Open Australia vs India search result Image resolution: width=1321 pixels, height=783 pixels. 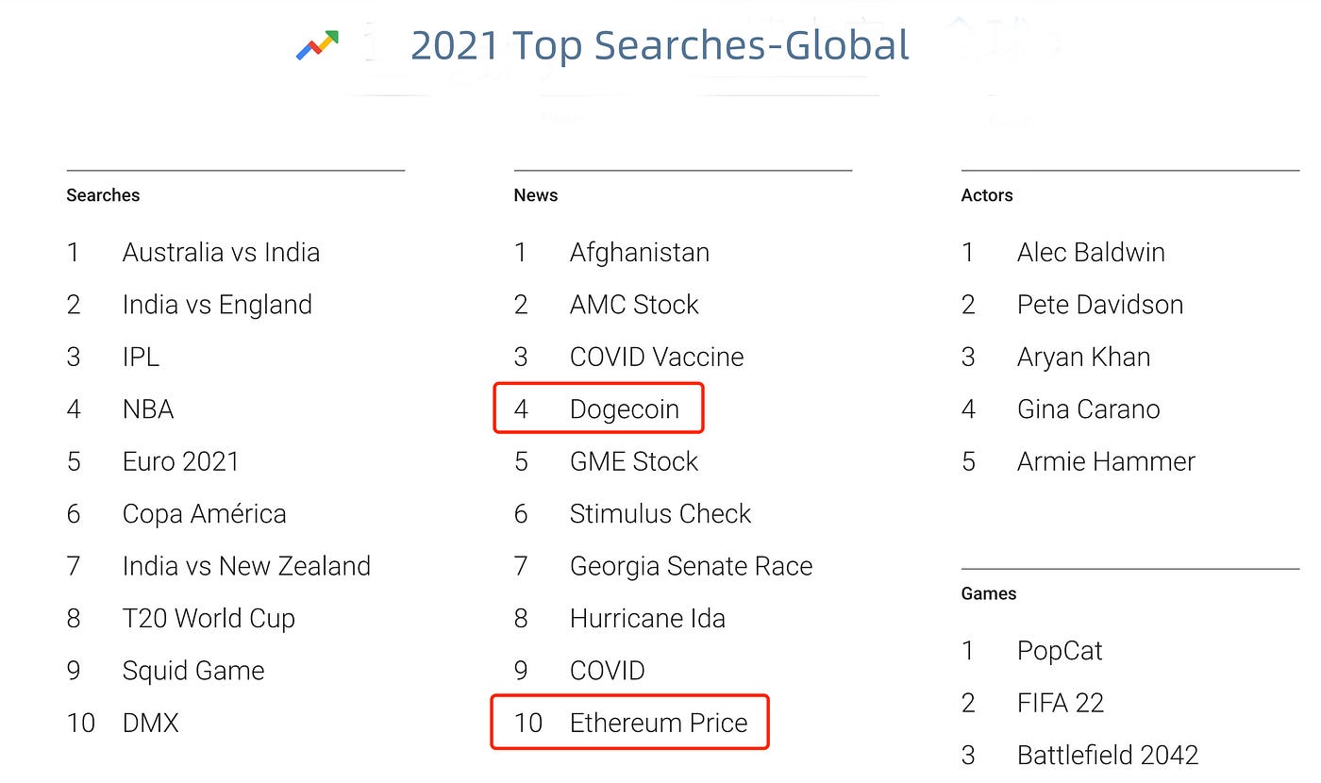pos(221,252)
